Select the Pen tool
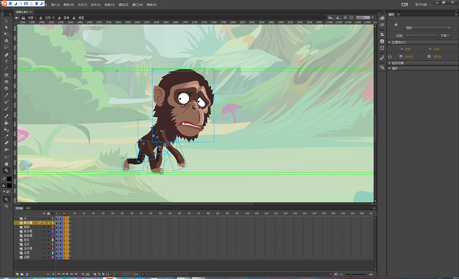Viewport: 459px width, 279px height. pos(6,55)
